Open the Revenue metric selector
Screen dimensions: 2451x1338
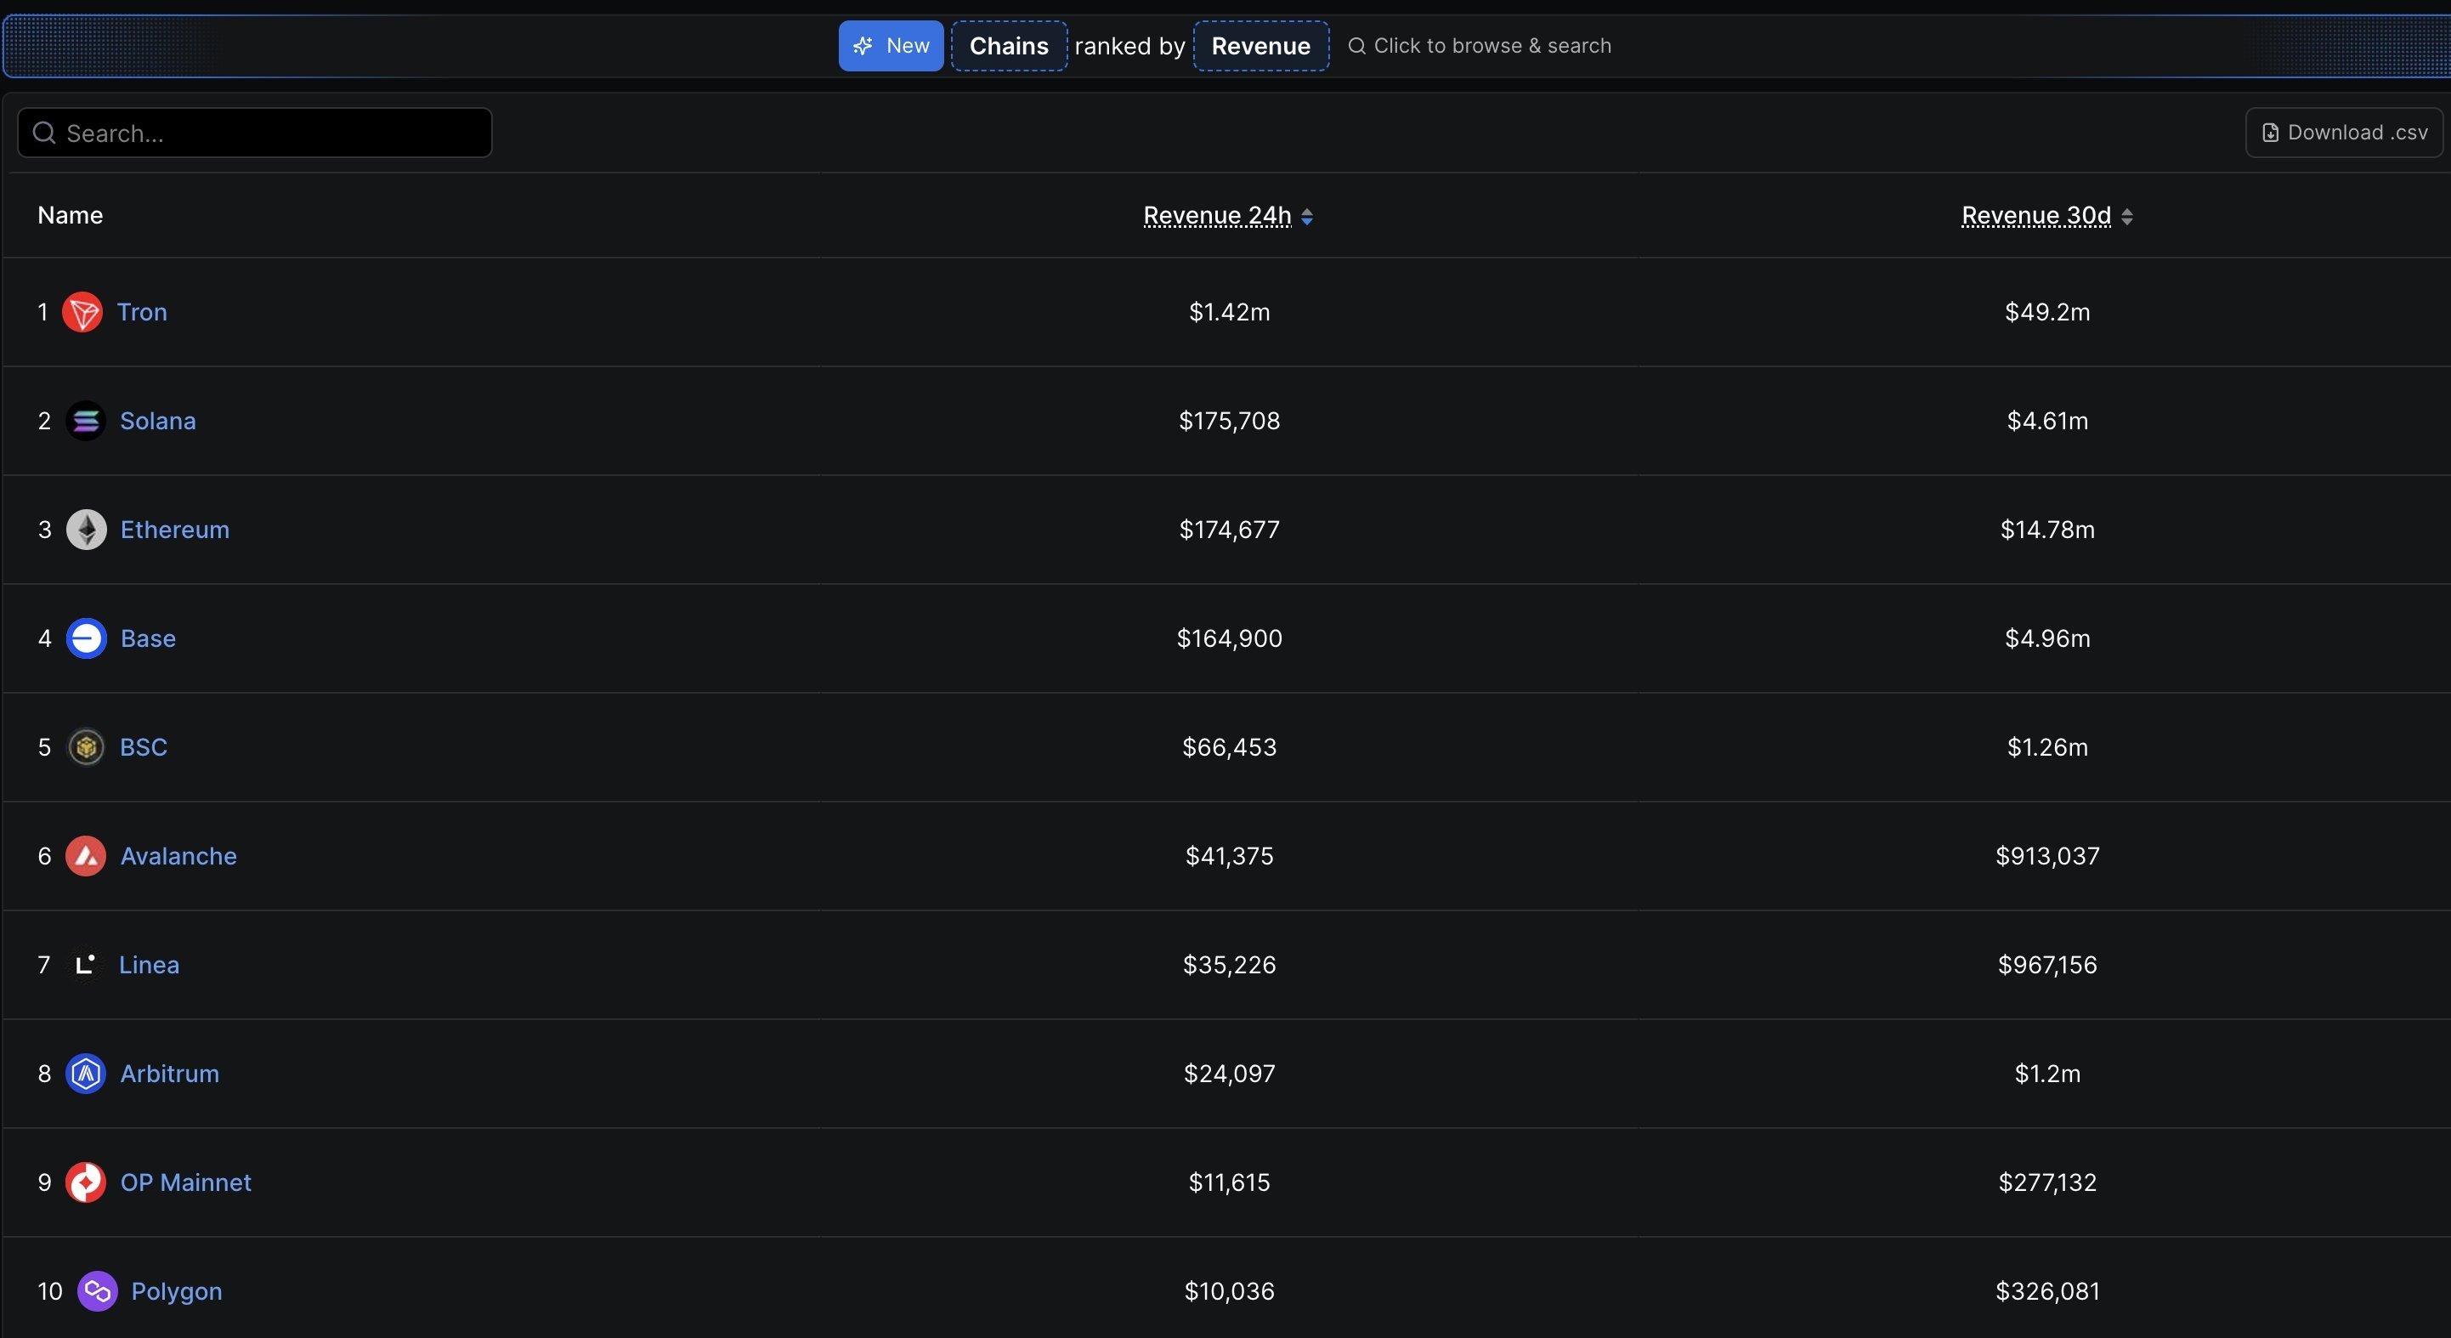(1260, 46)
